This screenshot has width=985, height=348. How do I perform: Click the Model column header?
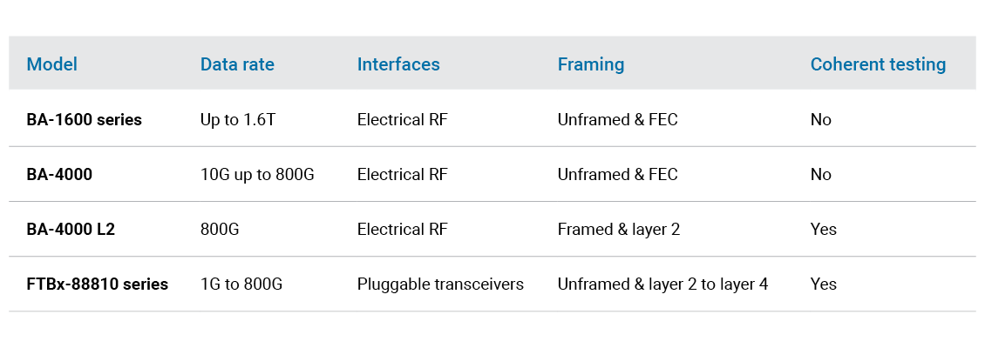[x=51, y=64]
